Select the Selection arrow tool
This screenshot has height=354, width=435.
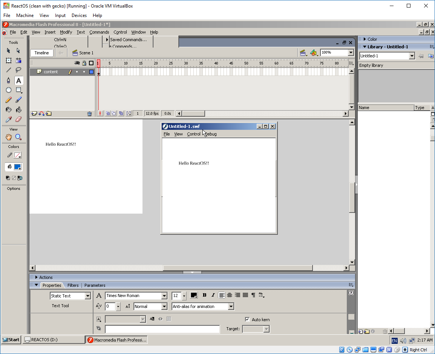8,51
